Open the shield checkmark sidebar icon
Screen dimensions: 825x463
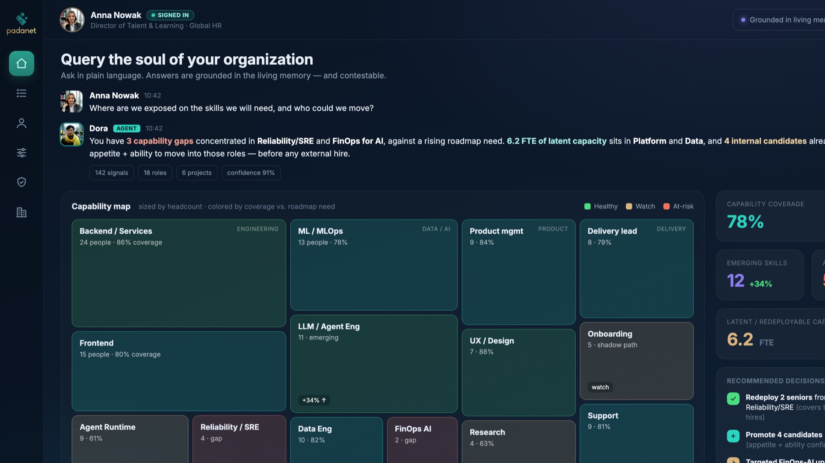tap(22, 182)
